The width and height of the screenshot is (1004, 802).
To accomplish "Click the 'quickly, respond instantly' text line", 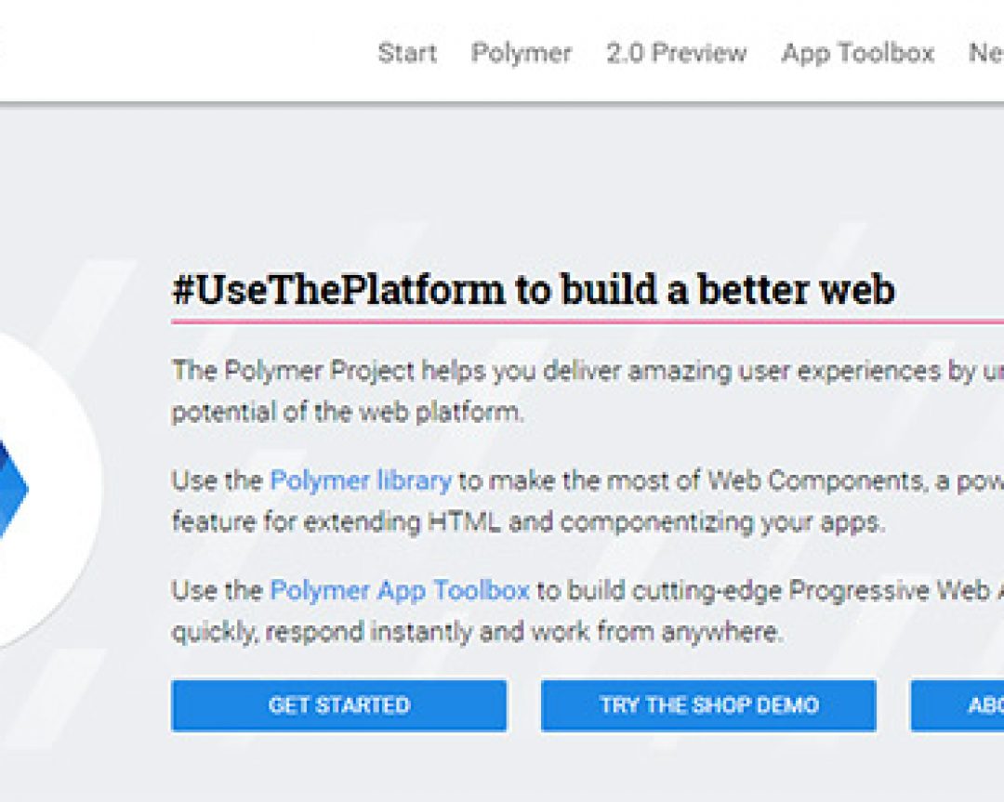I will coord(476,632).
